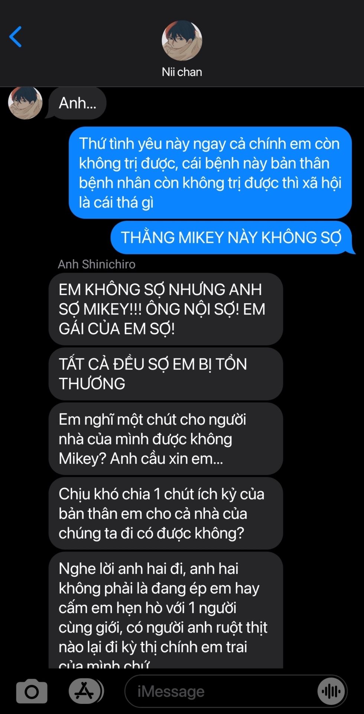Screen dimensions: 364x714
Task: Tap the 'Mikey? Anh cầu xin em...' line
Action: point(141,459)
